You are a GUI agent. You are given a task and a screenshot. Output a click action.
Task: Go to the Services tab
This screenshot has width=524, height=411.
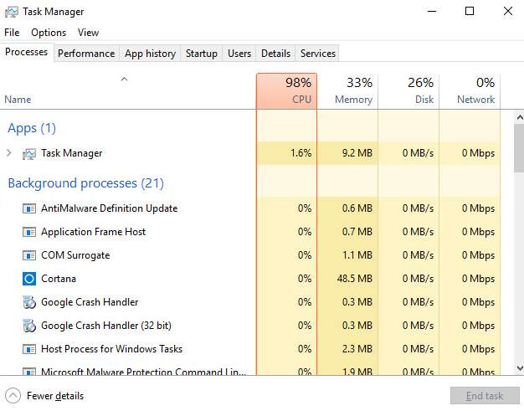[x=318, y=54]
